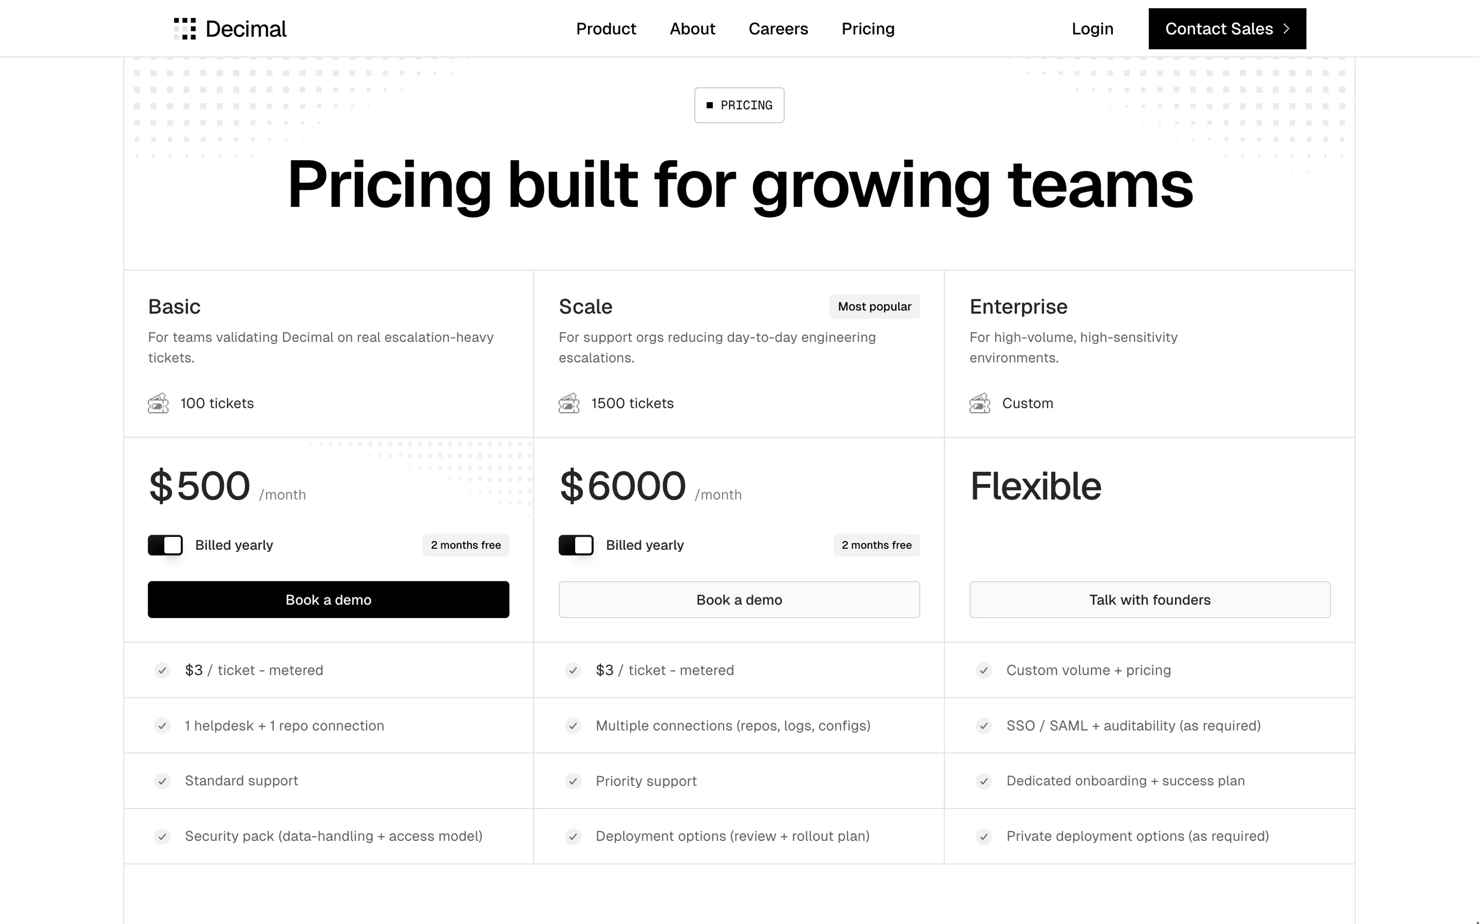Click the ticket icon beside Custom
Screen dimensions: 1479x924
(x=980, y=403)
